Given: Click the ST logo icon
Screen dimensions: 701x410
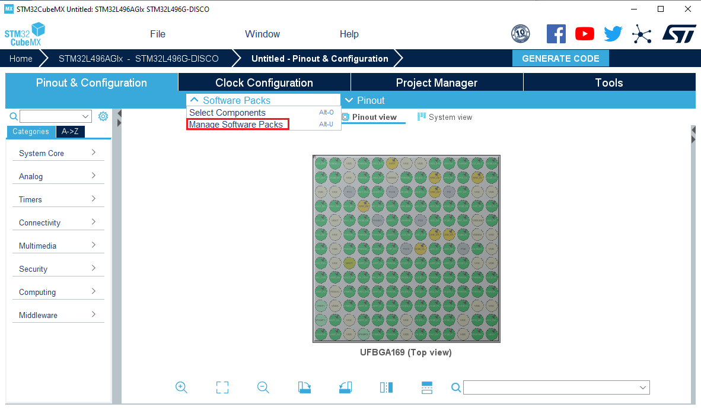Looking at the screenshot, I should [x=678, y=34].
